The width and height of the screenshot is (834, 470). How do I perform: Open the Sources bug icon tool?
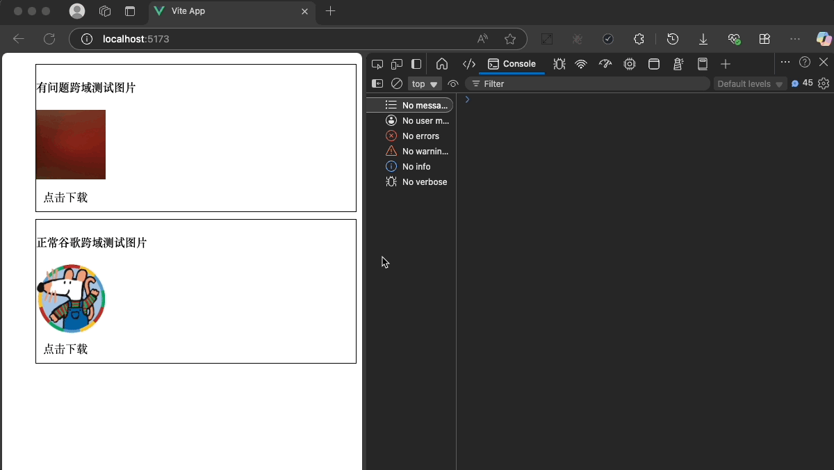(559, 64)
